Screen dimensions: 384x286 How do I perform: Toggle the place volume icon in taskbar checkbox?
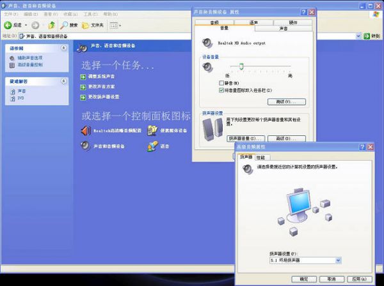pos(221,90)
